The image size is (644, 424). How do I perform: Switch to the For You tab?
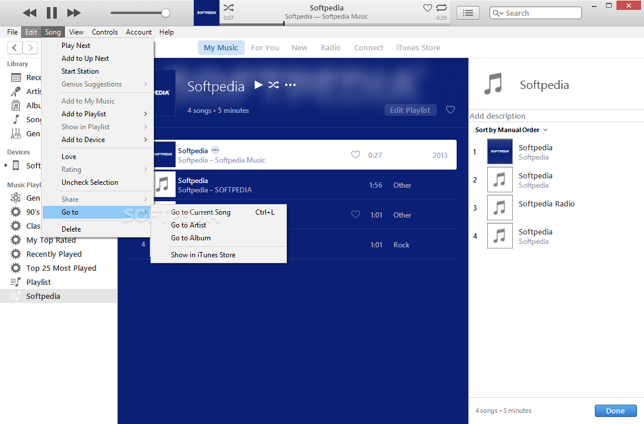265,47
